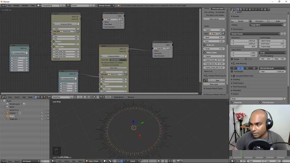The image size is (290, 163).
Task: Toggle the Full Sample checkbox
Action: click(232, 72)
